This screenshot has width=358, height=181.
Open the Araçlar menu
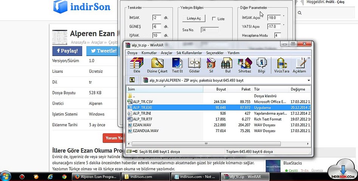coord(166,53)
